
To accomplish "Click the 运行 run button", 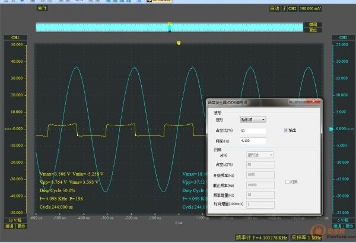I will pos(42,9).
